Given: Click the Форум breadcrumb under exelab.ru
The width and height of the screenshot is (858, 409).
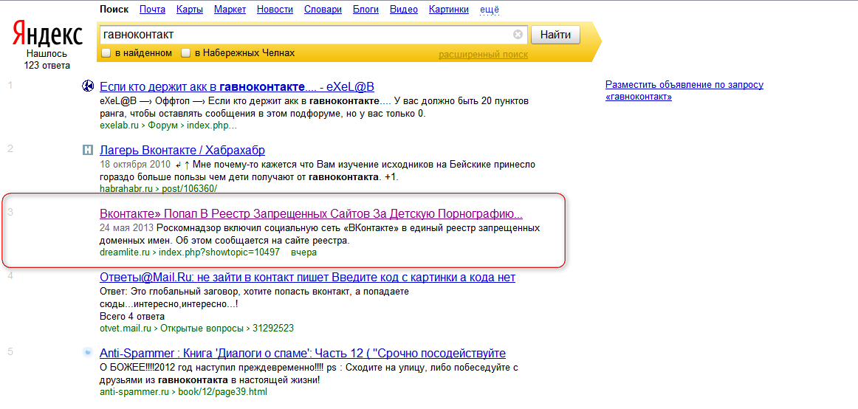Looking at the screenshot, I should [164, 126].
